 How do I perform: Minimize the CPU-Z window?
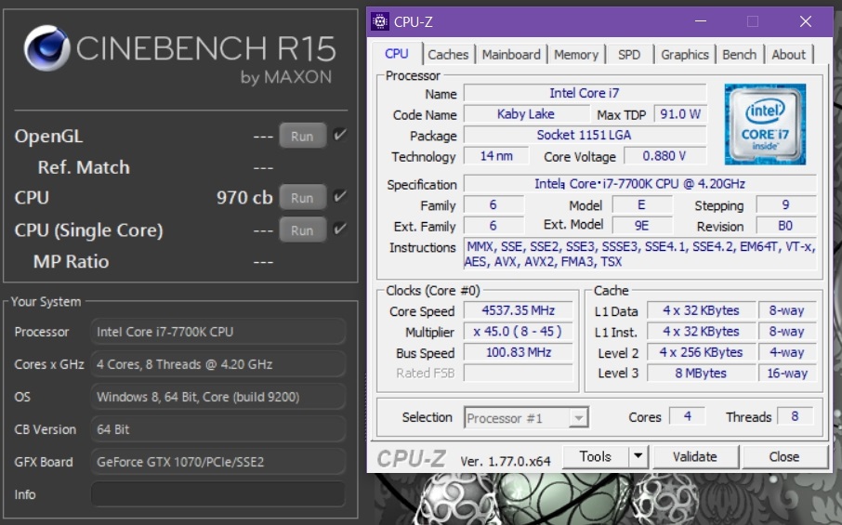click(700, 21)
